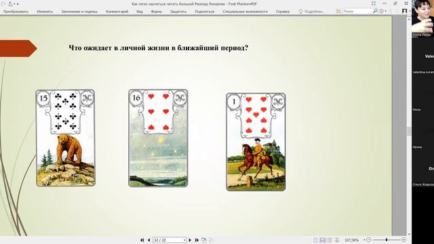Viewport: 434px width, 244px height.
Task: Open the Поделиться ribbon tab
Action: (x=204, y=12)
